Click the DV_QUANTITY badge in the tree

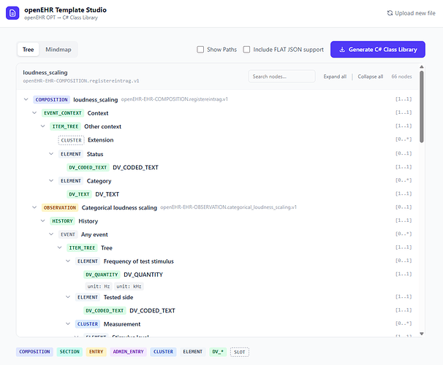pyautogui.click(x=102, y=274)
